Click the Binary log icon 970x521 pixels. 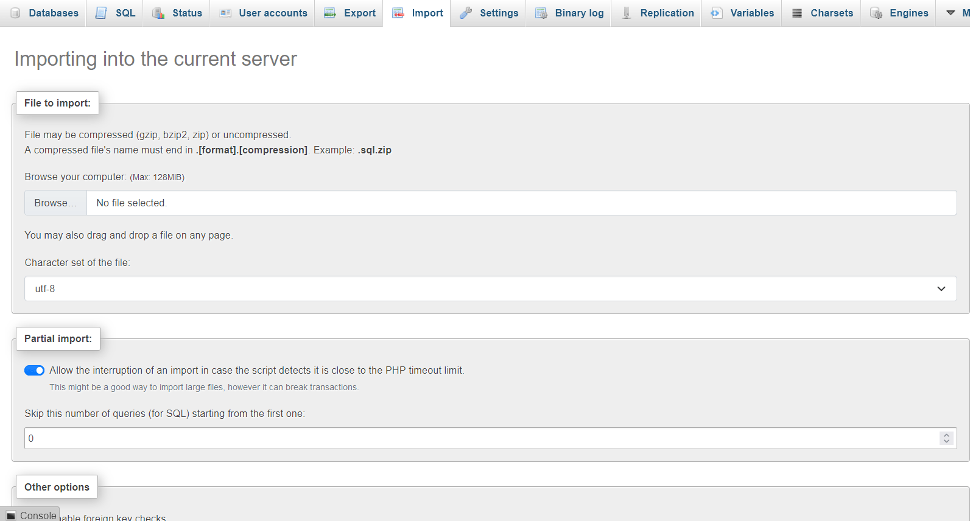click(541, 13)
